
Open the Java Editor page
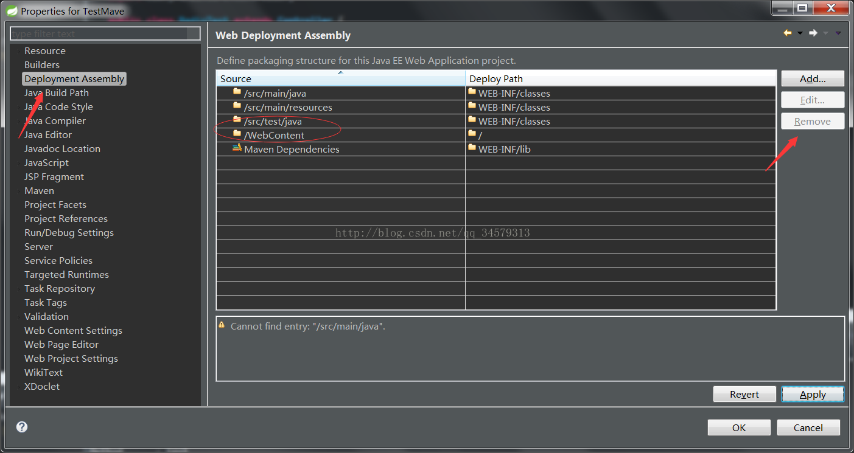(x=48, y=135)
